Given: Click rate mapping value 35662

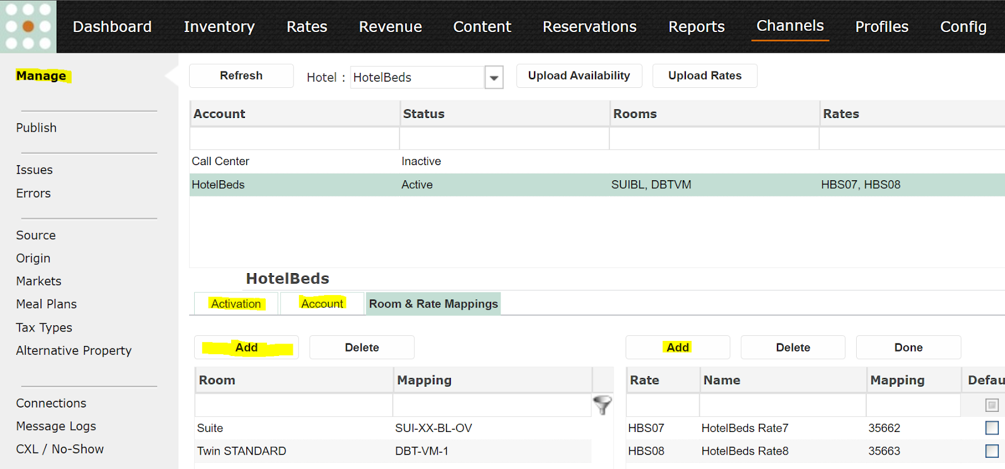Looking at the screenshot, I should (884, 428).
